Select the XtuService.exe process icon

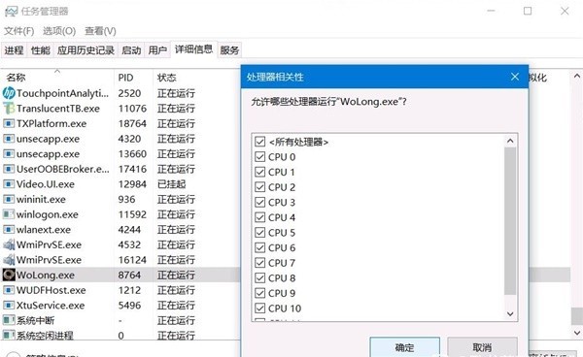click(x=9, y=306)
